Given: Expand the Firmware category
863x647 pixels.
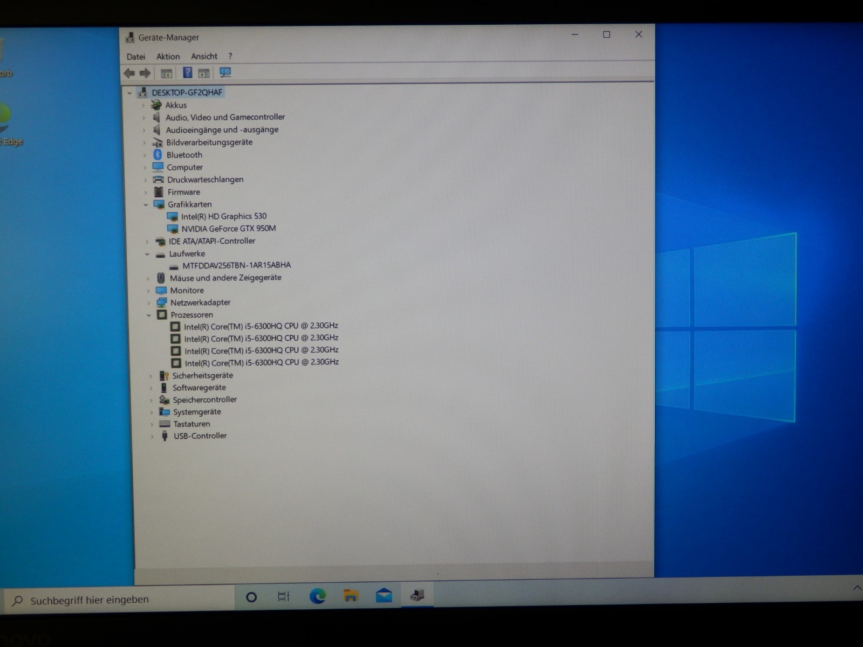Looking at the screenshot, I should [x=145, y=192].
